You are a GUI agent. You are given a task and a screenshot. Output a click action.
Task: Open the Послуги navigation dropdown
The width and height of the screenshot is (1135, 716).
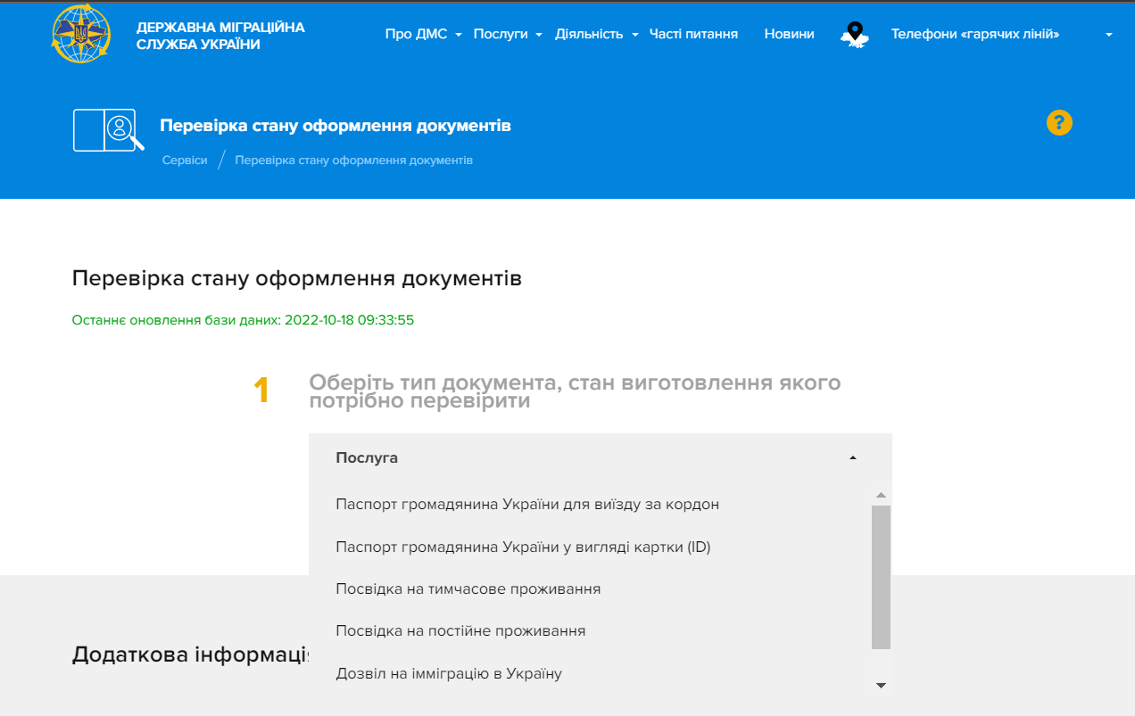pos(507,34)
